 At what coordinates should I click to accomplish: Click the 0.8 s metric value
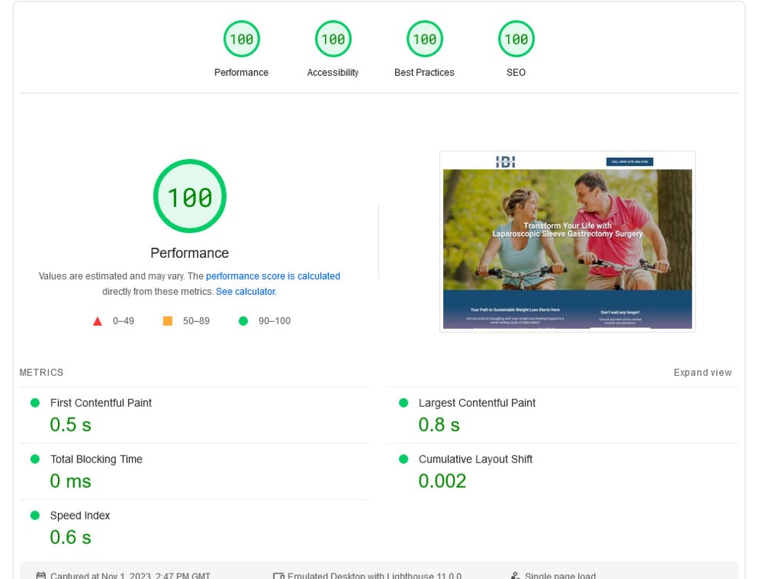[438, 425]
